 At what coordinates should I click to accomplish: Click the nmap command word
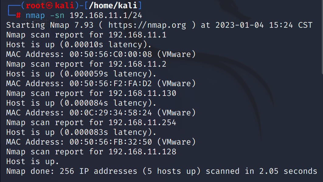tap(35, 16)
